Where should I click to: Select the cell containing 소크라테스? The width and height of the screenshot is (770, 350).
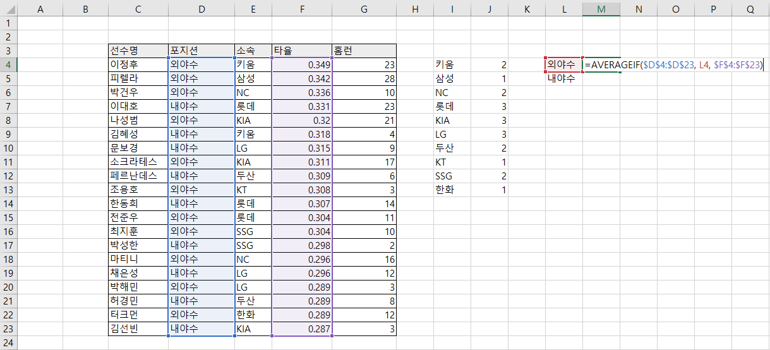pyautogui.click(x=138, y=162)
